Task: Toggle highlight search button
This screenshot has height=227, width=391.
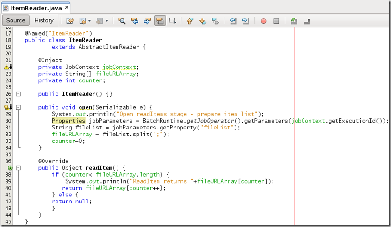Action: point(160,21)
